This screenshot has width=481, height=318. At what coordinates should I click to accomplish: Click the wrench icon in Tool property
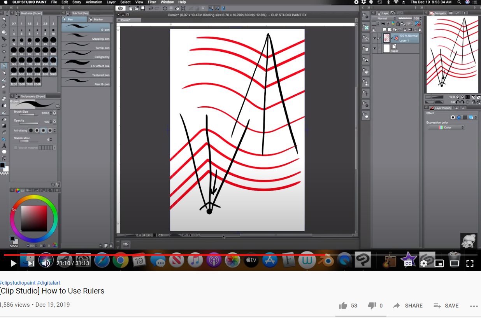coord(58,185)
